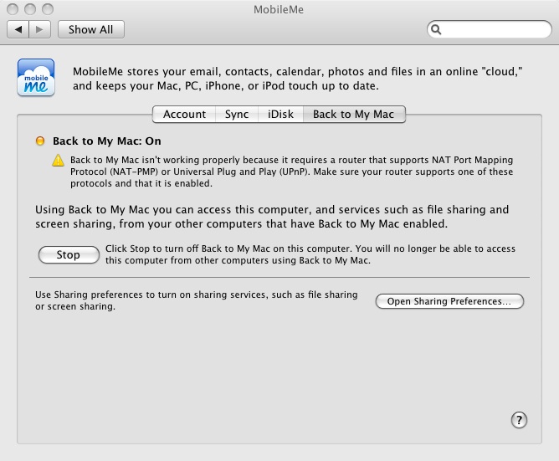Click the MobileMe description at the top
This screenshot has width=559, height=461.
pos(297,79)
